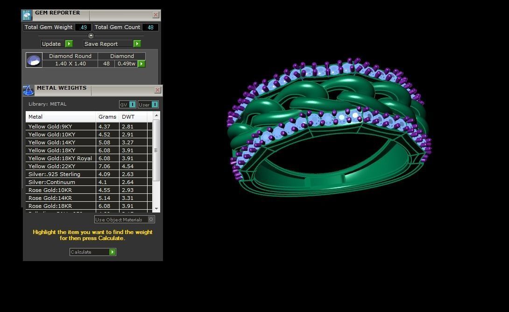The height and width of the screenshot is (312, 509).
Task: Sort by the DWT column header
Action: (133, 117)
